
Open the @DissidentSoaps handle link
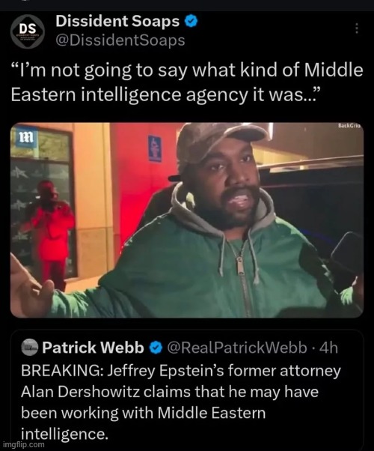click(120, 40)
